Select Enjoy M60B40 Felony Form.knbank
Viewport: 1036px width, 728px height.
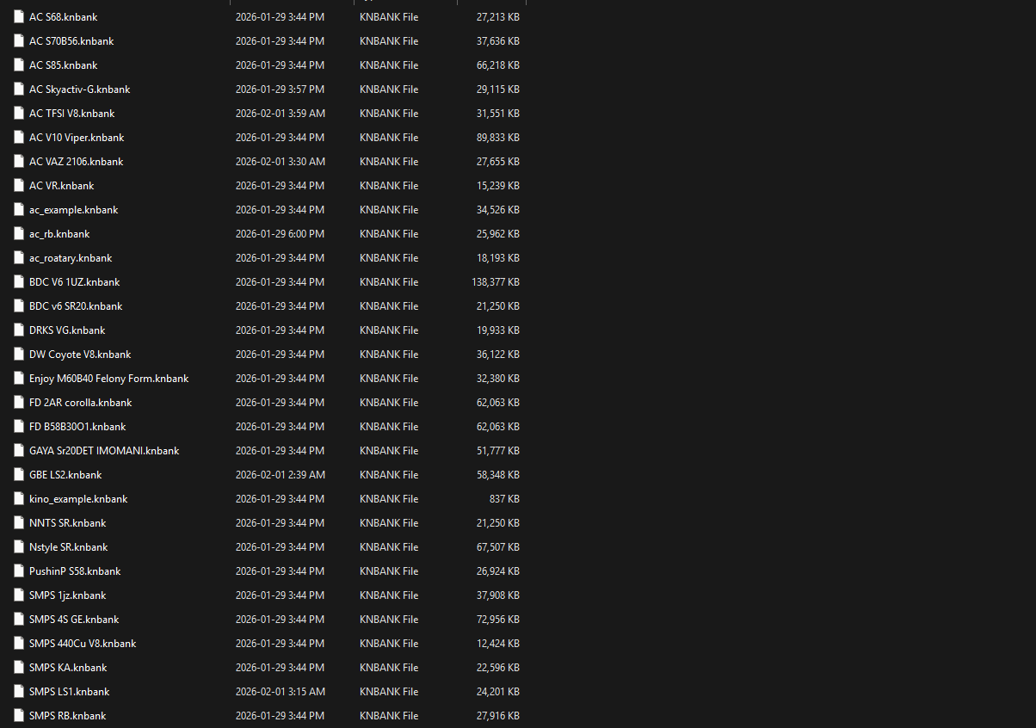(108, 379)
